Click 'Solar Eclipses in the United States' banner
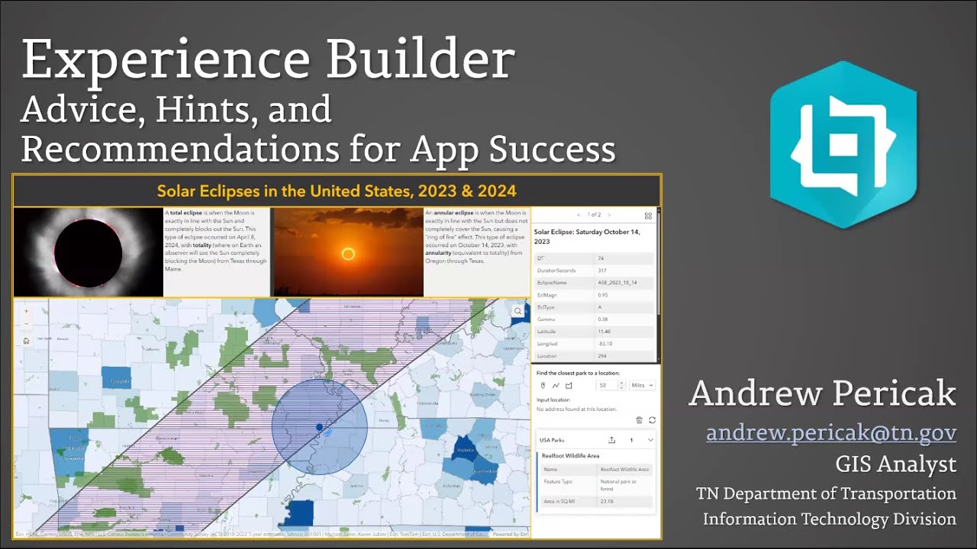Screen dimensions: 977x549 pyautogui.click(x=337, y=191)
